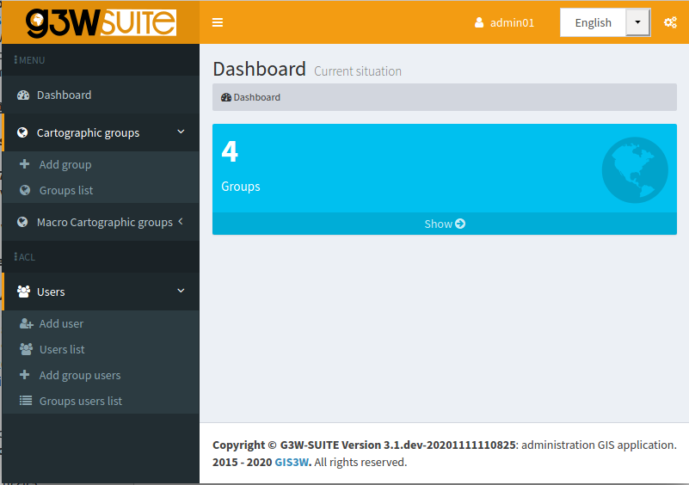Go to Dashboard in the sidebar menu

[101, 95]
